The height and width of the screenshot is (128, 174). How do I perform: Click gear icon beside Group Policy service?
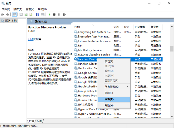point(76,91)
